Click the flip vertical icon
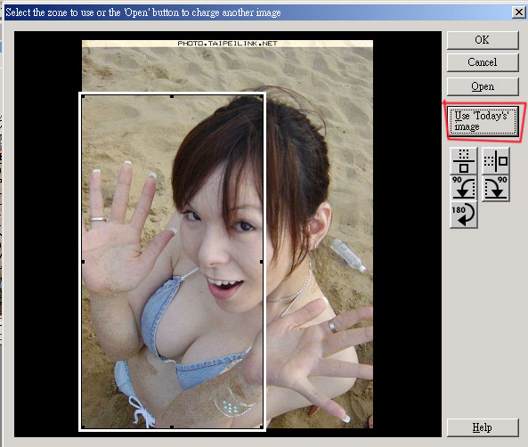The image size is (528, 447). pos(464,160)
